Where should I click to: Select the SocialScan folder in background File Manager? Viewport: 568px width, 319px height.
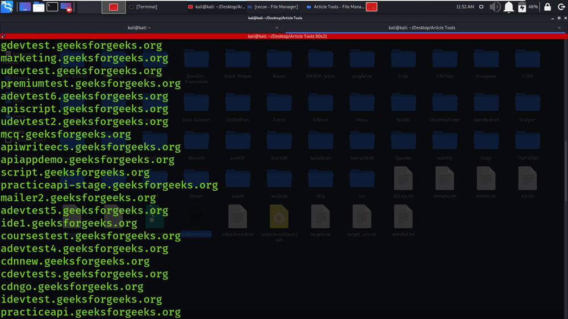tap(320, 145)
